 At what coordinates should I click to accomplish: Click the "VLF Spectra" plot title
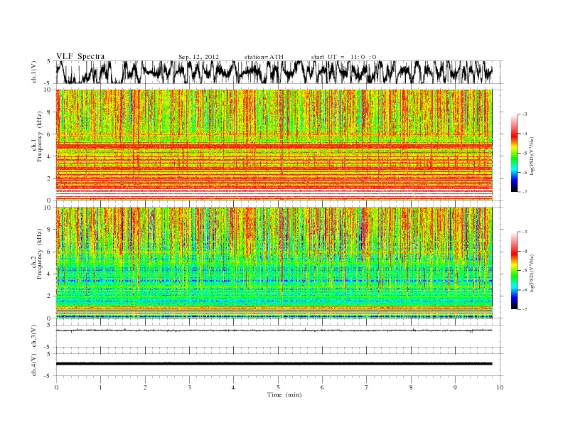[80, 56]
